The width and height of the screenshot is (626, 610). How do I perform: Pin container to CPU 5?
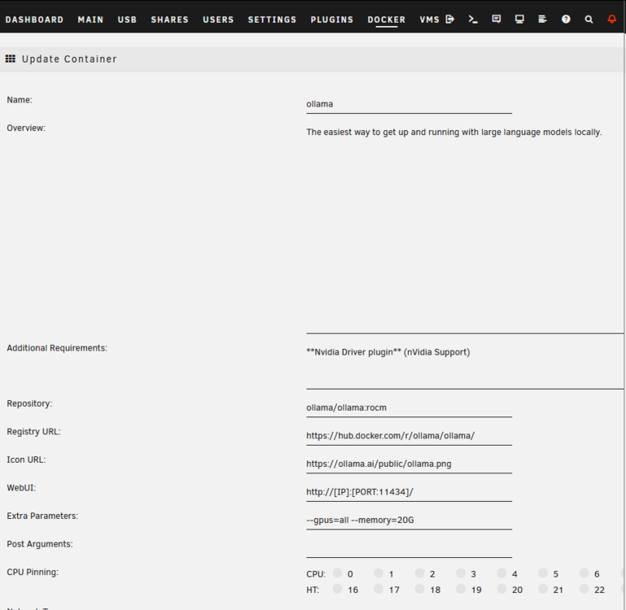click(x=543, y=573)
